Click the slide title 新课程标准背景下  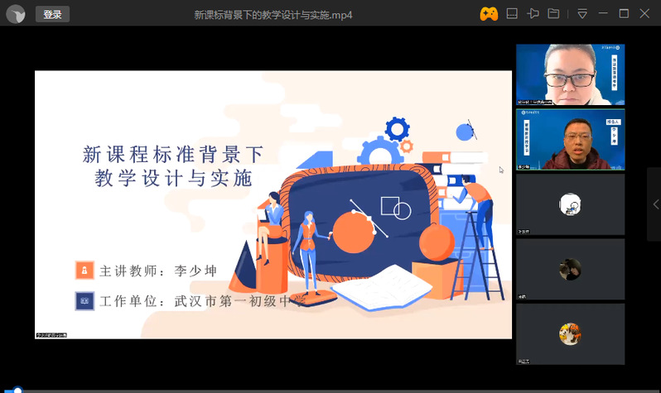pos(173,153)
